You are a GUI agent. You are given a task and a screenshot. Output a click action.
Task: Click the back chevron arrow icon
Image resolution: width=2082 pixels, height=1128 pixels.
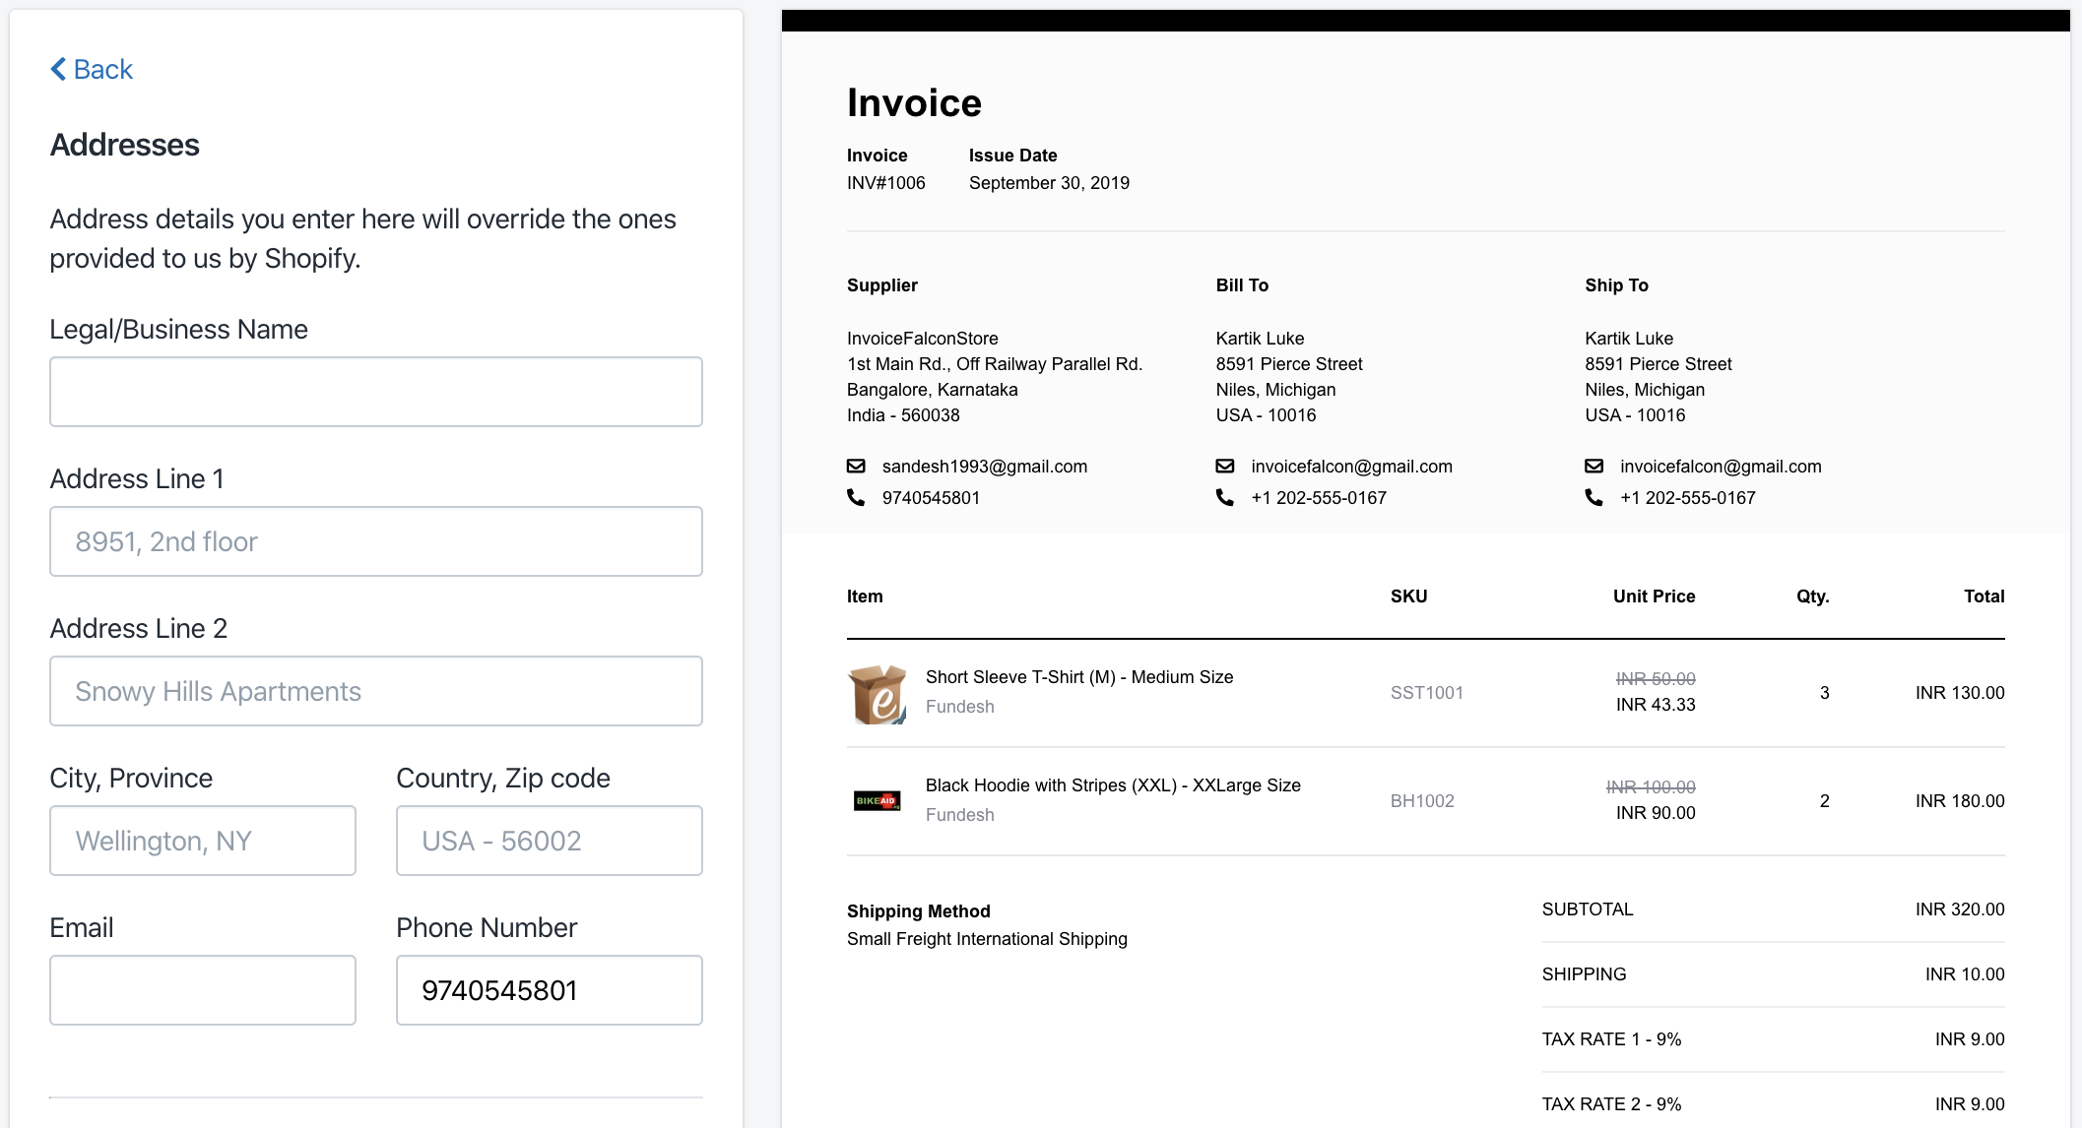58,69
